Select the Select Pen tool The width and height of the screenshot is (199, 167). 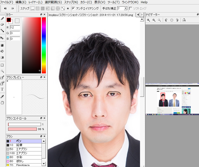[x=2, y=77]
